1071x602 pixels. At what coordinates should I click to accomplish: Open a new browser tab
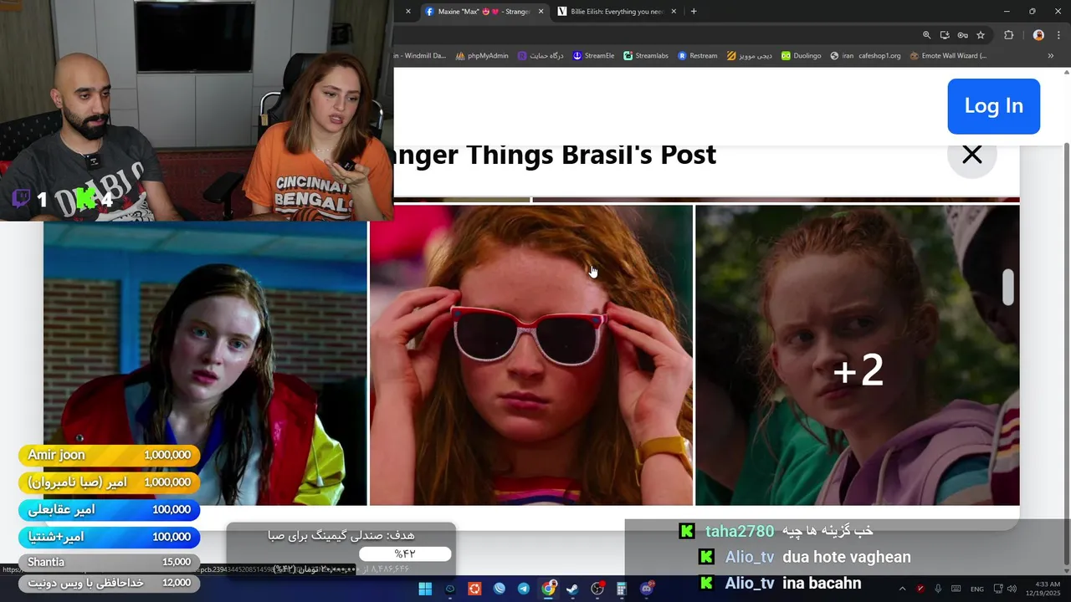point(694,12)
